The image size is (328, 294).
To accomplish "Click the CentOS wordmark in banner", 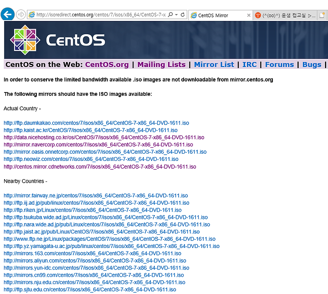I will (76, 40).
